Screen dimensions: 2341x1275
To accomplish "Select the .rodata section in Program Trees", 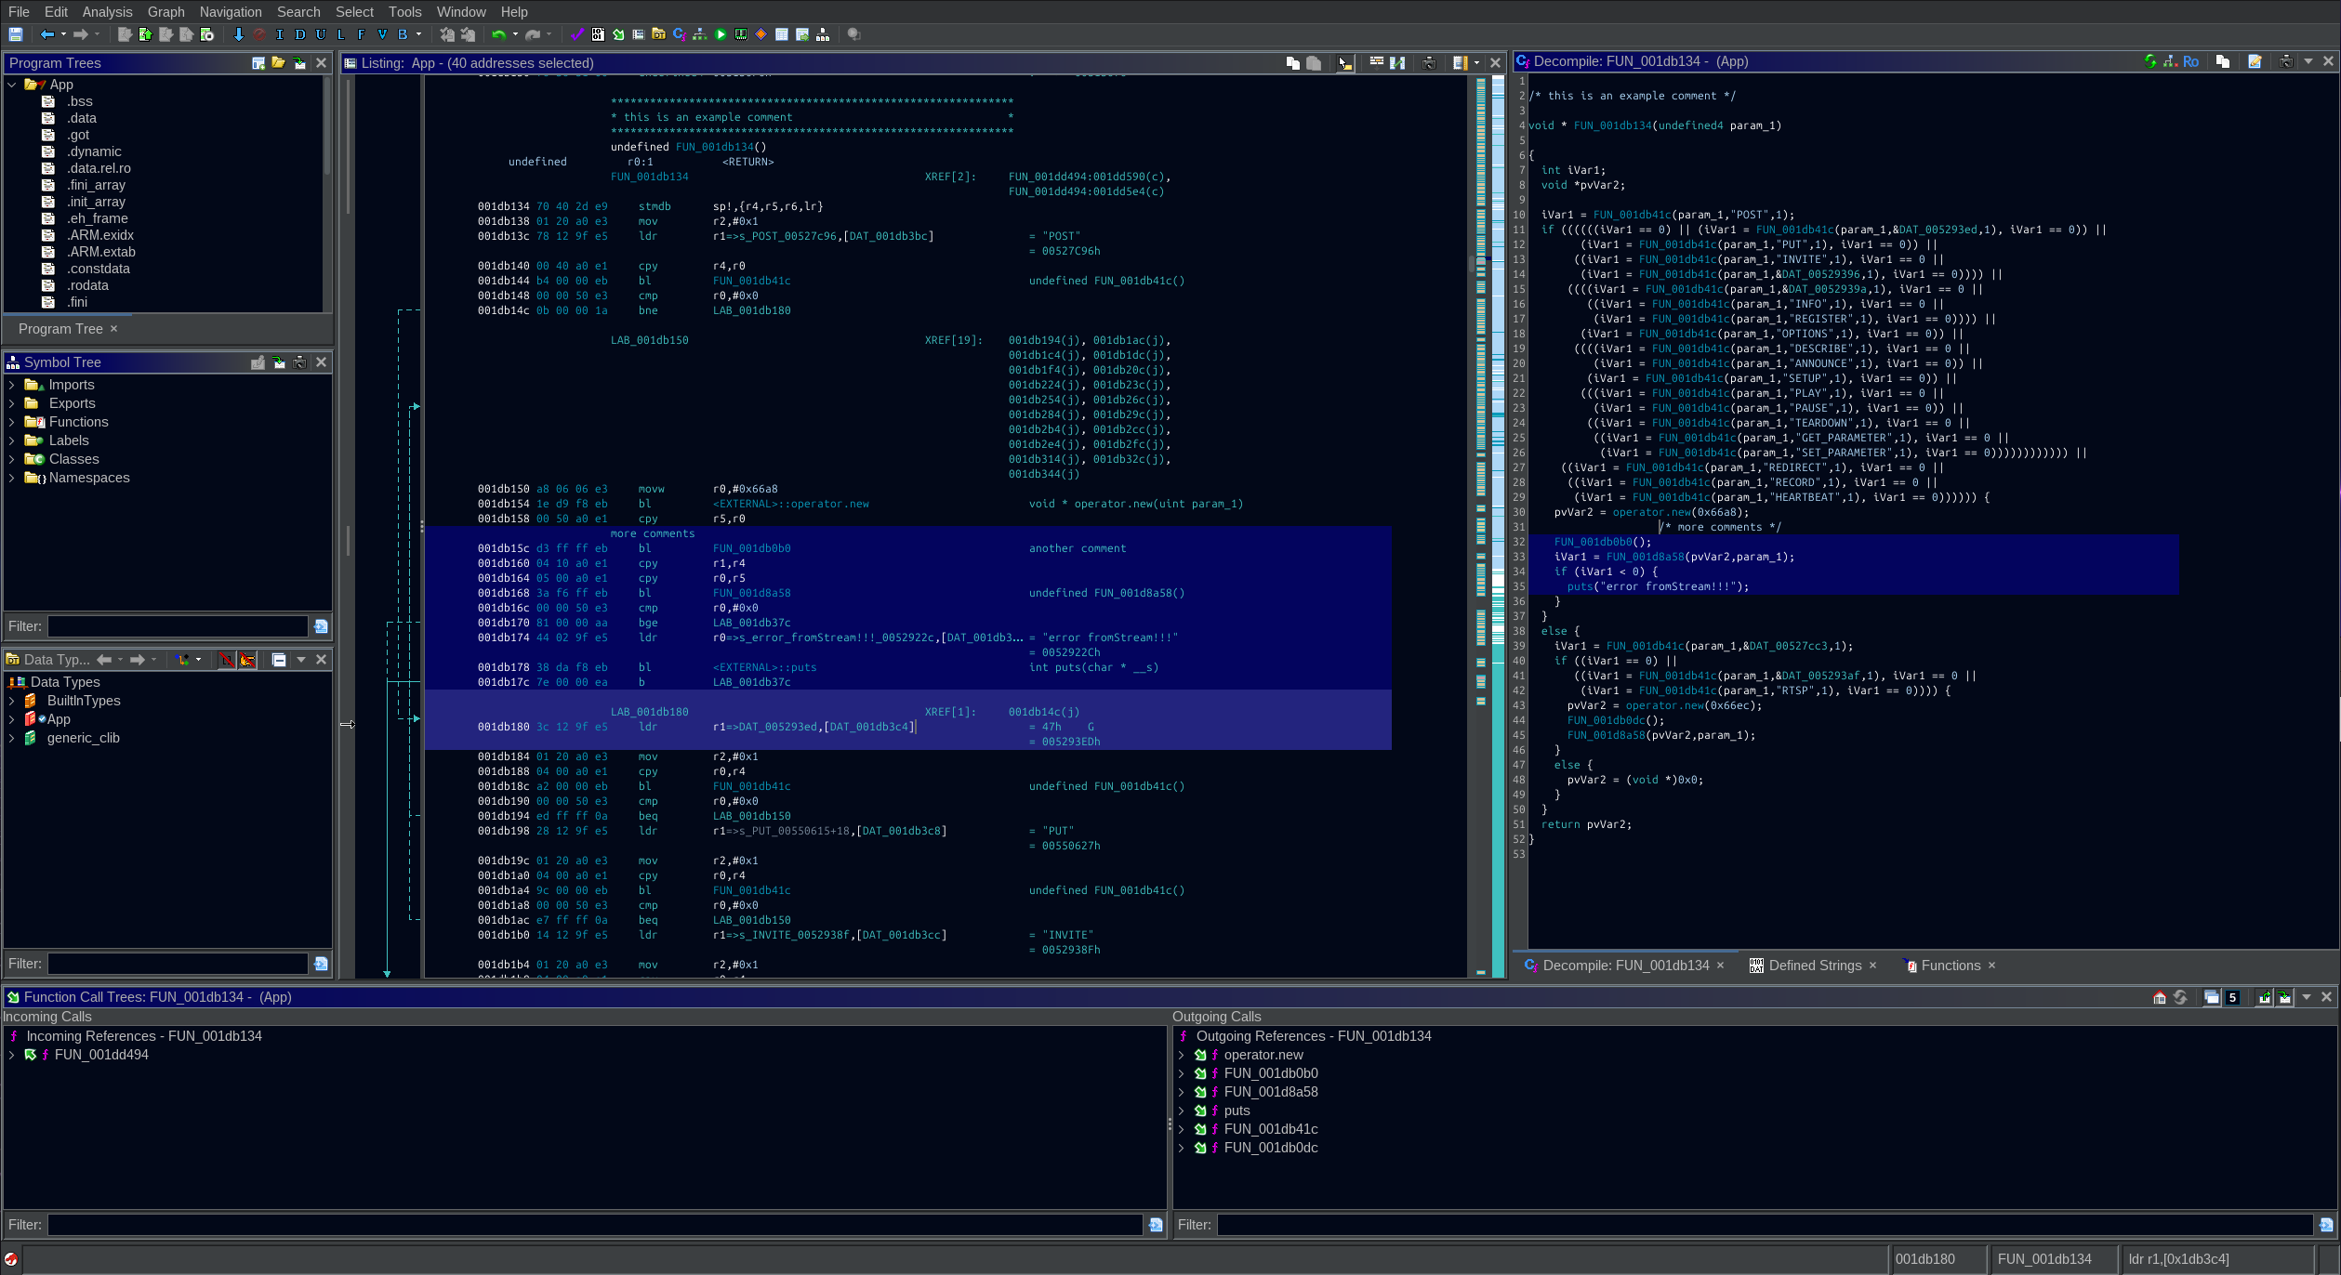I will (87, 285).
